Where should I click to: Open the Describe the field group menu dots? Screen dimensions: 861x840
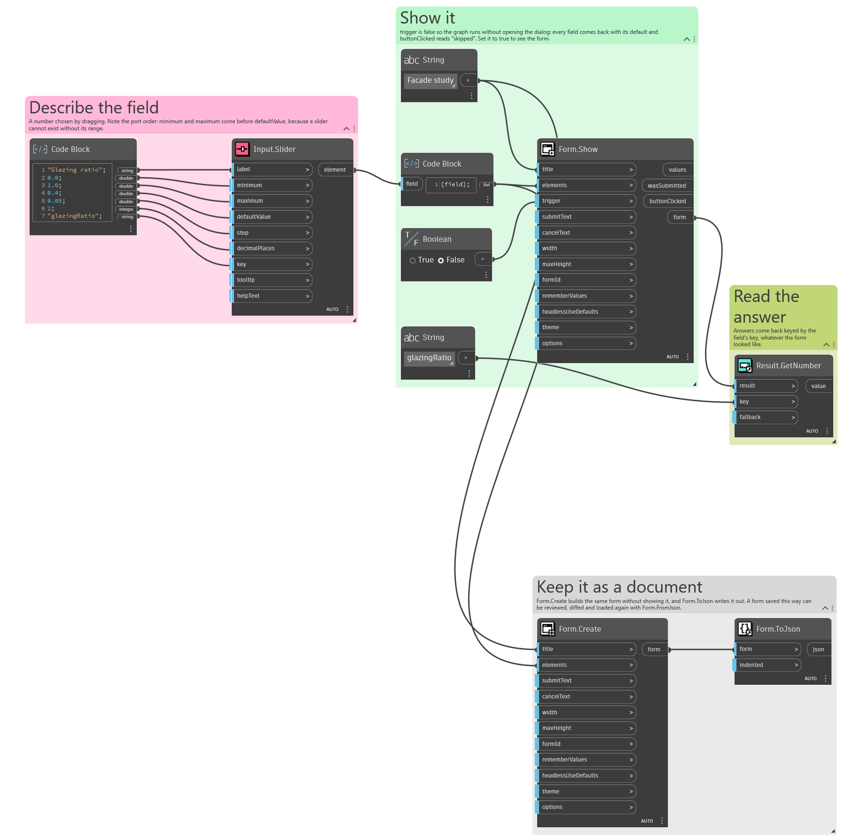(354, 128)
